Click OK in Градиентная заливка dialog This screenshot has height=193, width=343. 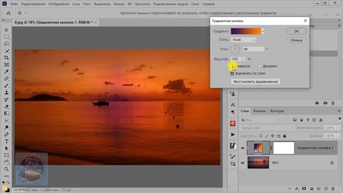[x=296, y=31]
